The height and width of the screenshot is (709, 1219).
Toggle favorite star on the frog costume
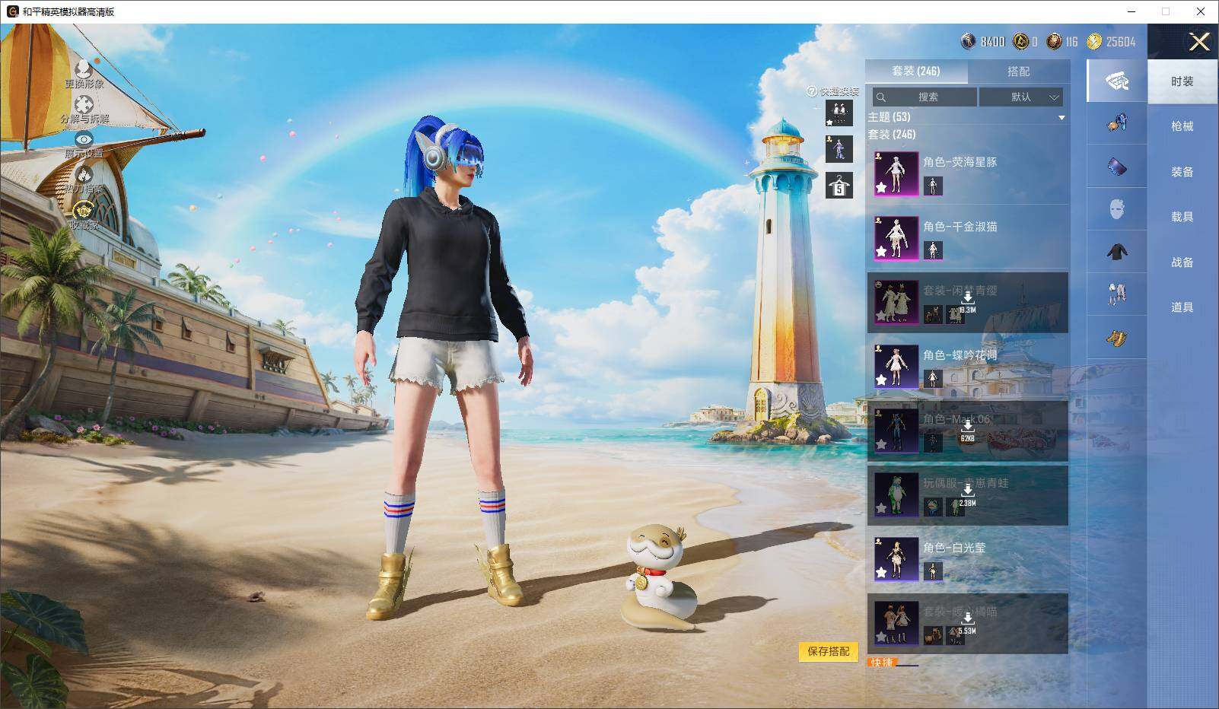pyautogui.click(x=881, y=509)
